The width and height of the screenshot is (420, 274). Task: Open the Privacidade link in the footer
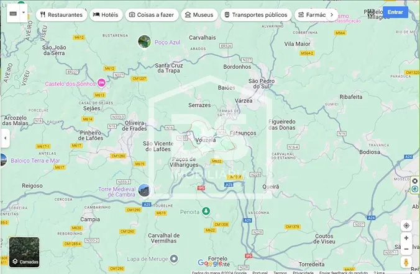[x=303, y=272]
